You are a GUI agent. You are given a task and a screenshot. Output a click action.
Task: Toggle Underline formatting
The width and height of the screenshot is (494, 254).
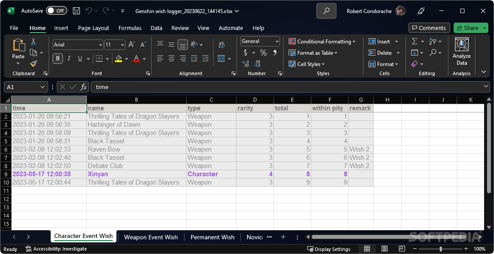pos(80,58)
